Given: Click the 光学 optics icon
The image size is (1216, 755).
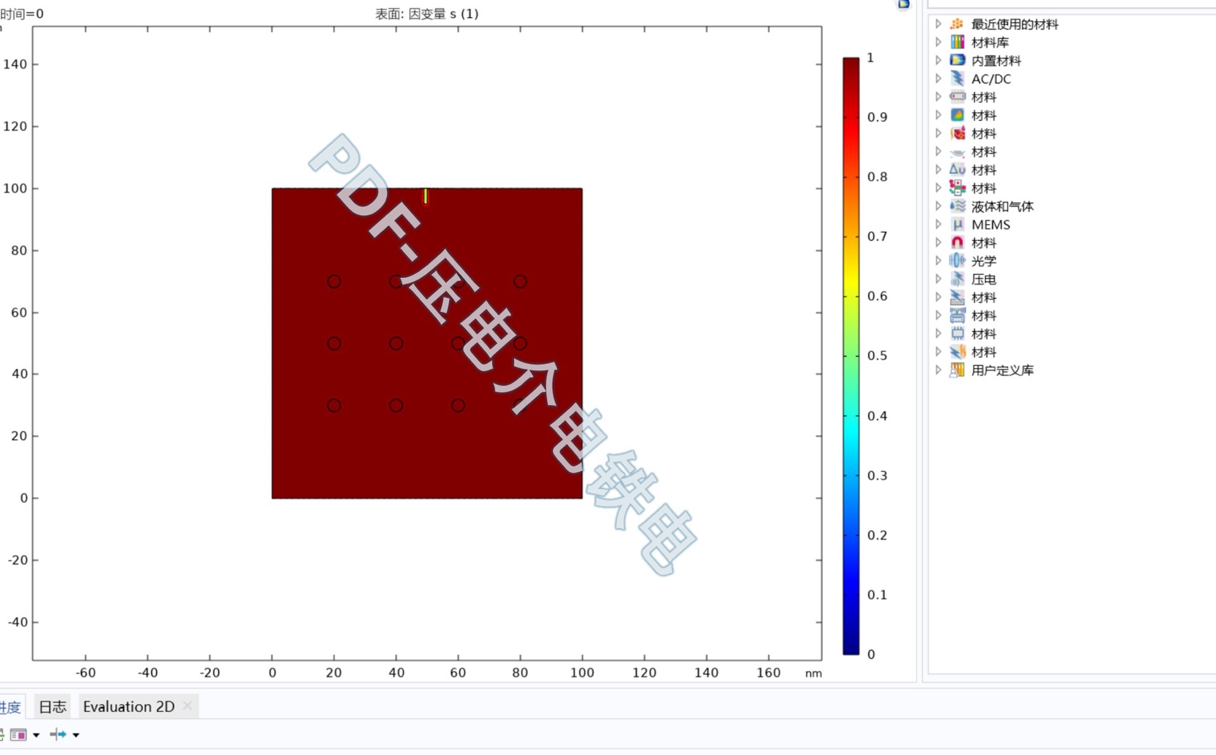Looking at the screenshot, I should coord(957,261).
